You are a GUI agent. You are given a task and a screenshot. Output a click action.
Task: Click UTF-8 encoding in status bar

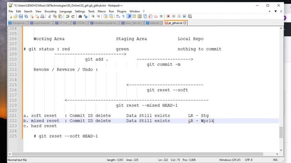pyautogui.click(x=249, y=160)
